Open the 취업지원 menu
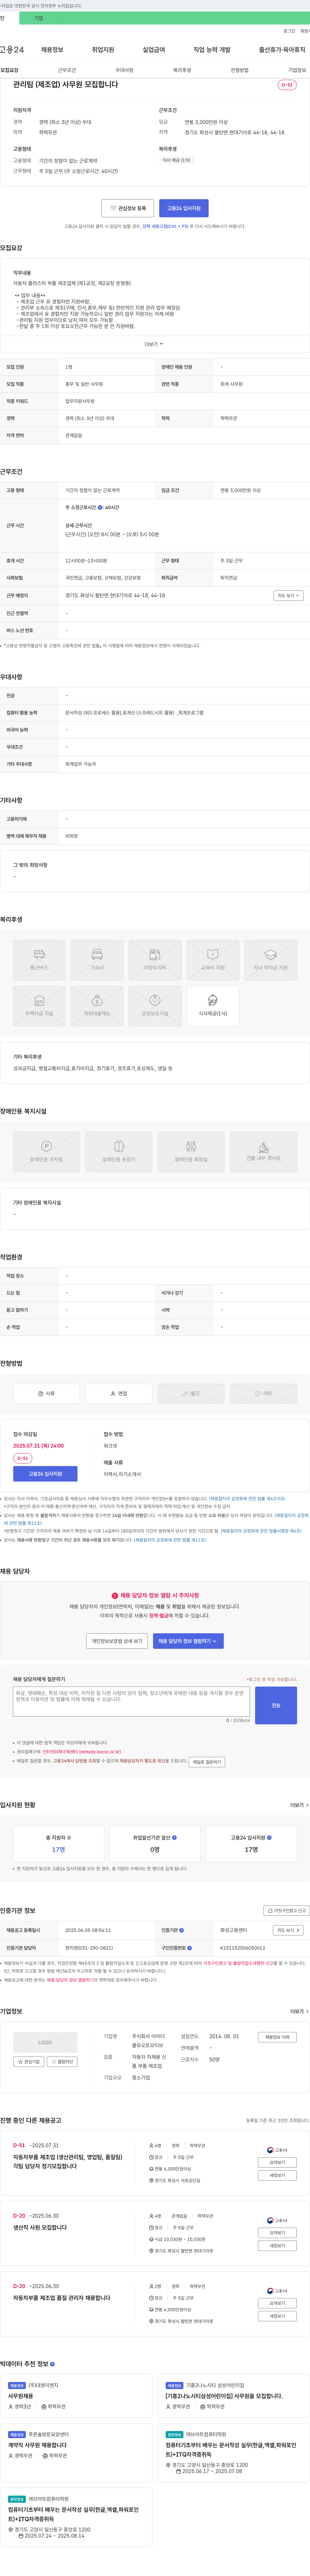 [x=103, y=50]
